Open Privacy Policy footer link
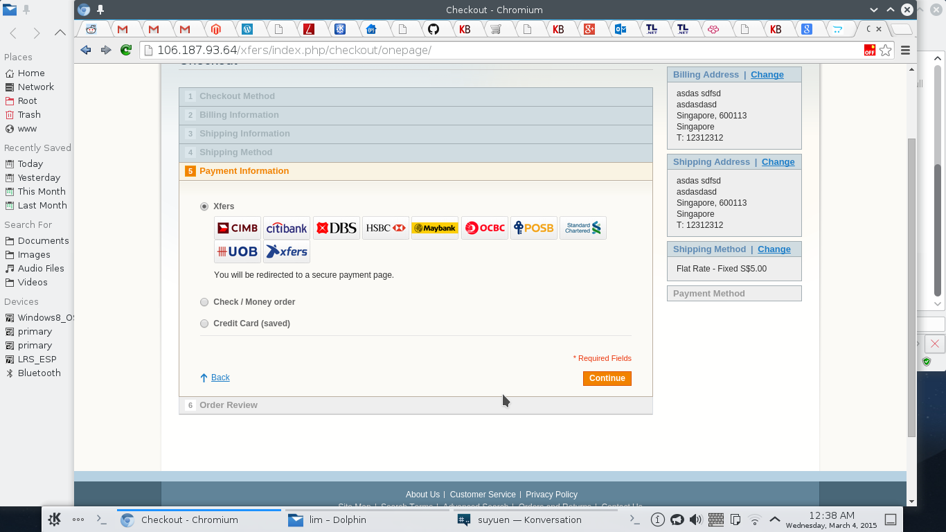The image size is (946, 532). point(551,495)
